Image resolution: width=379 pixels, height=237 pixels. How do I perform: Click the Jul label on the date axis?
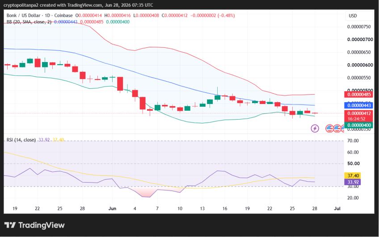coord(337,208)
